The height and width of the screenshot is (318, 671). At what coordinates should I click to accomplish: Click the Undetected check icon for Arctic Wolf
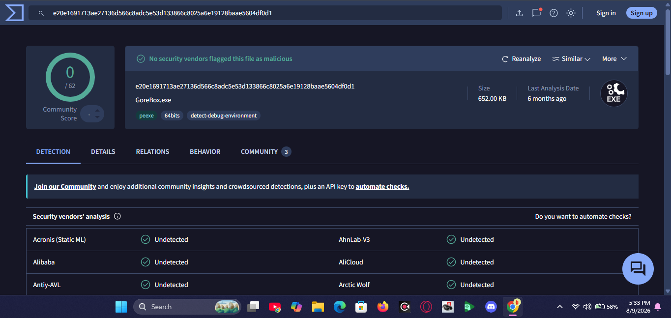451,285
